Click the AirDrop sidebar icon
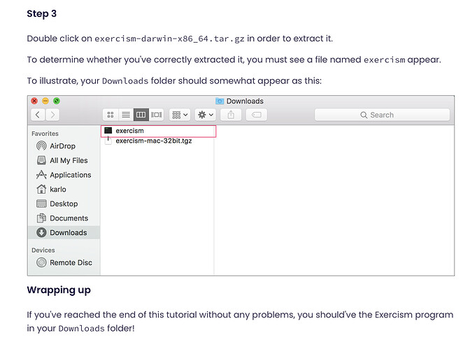The image size is (470, 349). click(x=41, y=146)
